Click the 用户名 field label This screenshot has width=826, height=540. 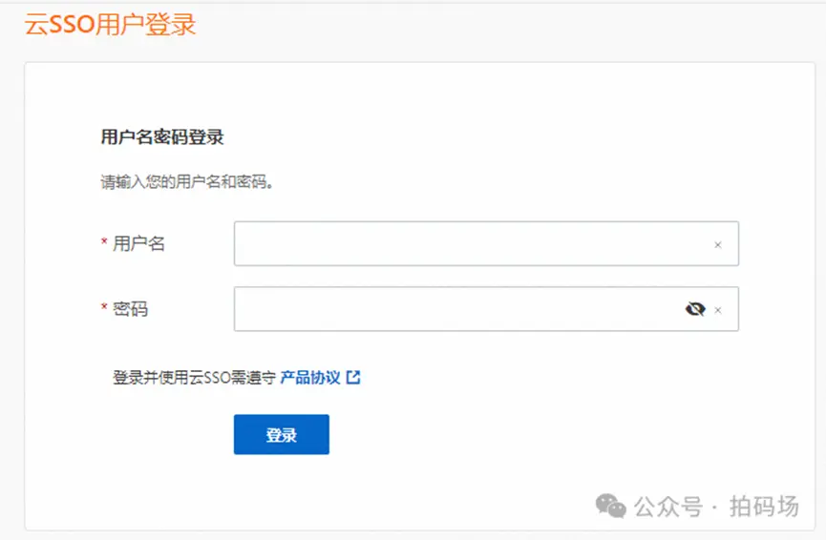coord(138,244)
